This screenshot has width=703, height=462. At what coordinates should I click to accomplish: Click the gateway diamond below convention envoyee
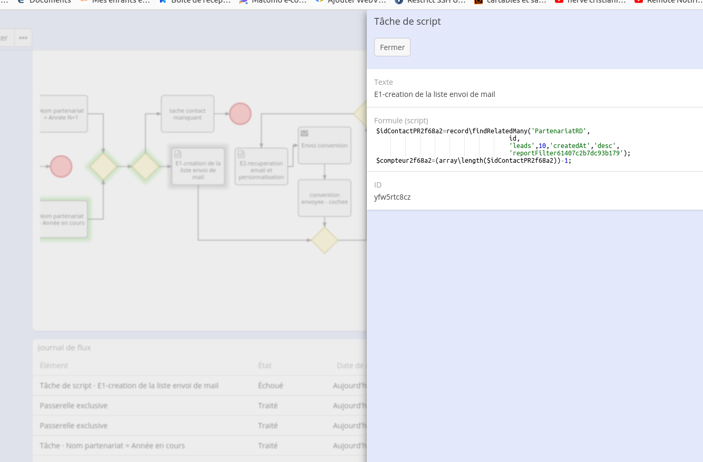point(325,240)
